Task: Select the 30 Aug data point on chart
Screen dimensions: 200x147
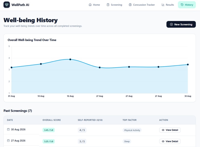Action: coord(188,65)
